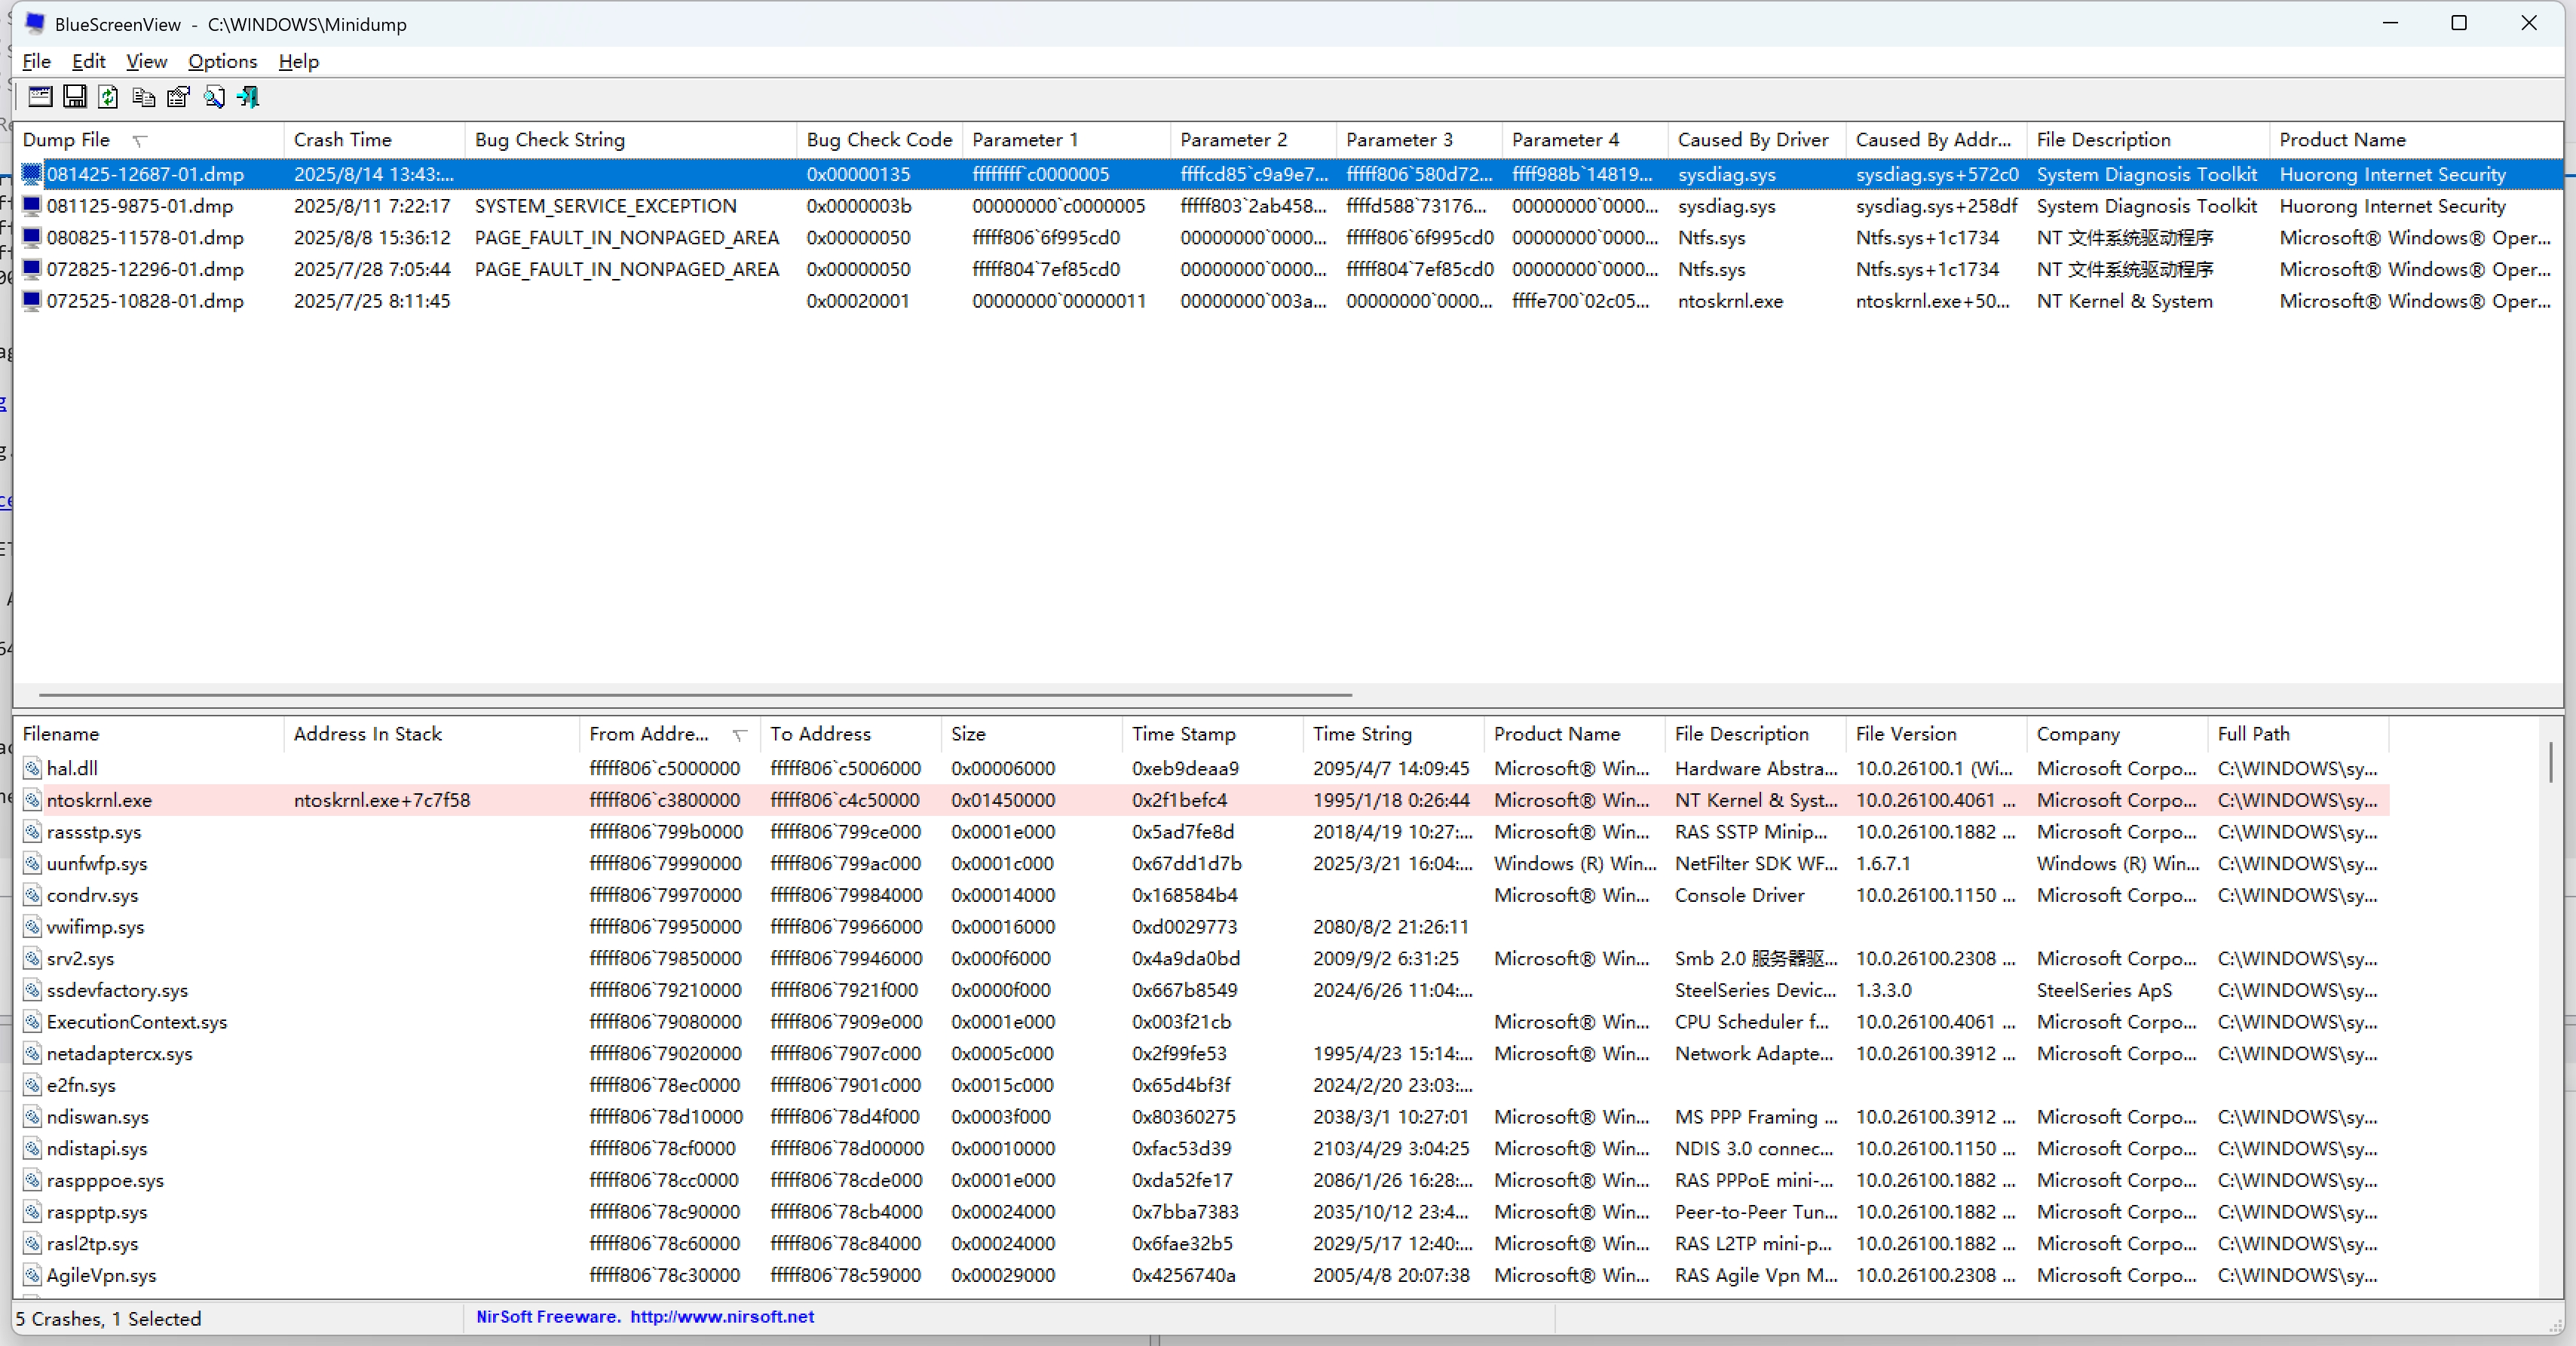
Task: Click the 072525-10828-01.dmp dump icon
Action: pyautogui.click(x=32, y=301)
